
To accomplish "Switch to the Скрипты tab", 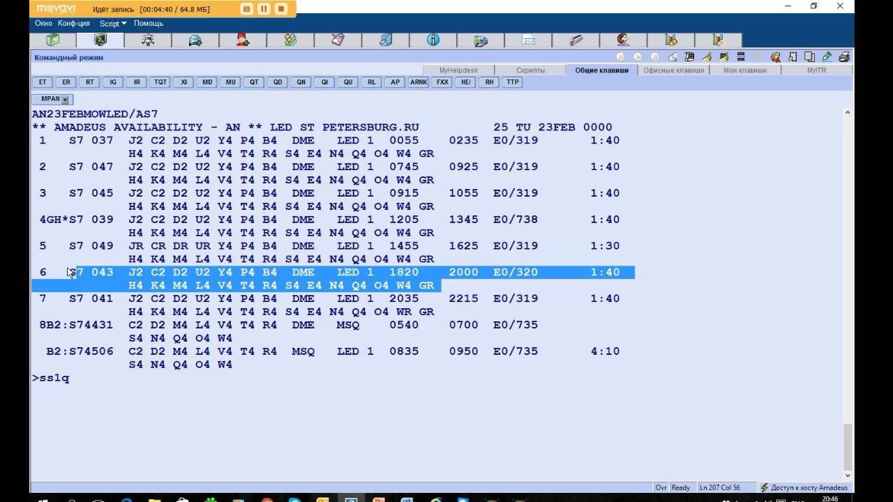I will click(531, 70).
